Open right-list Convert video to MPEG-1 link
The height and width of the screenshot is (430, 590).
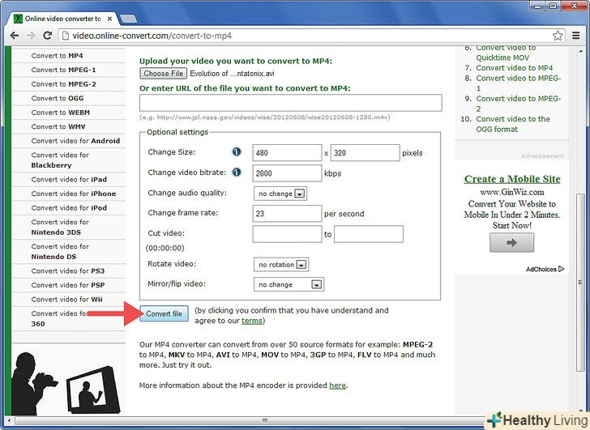click(519, 83)
